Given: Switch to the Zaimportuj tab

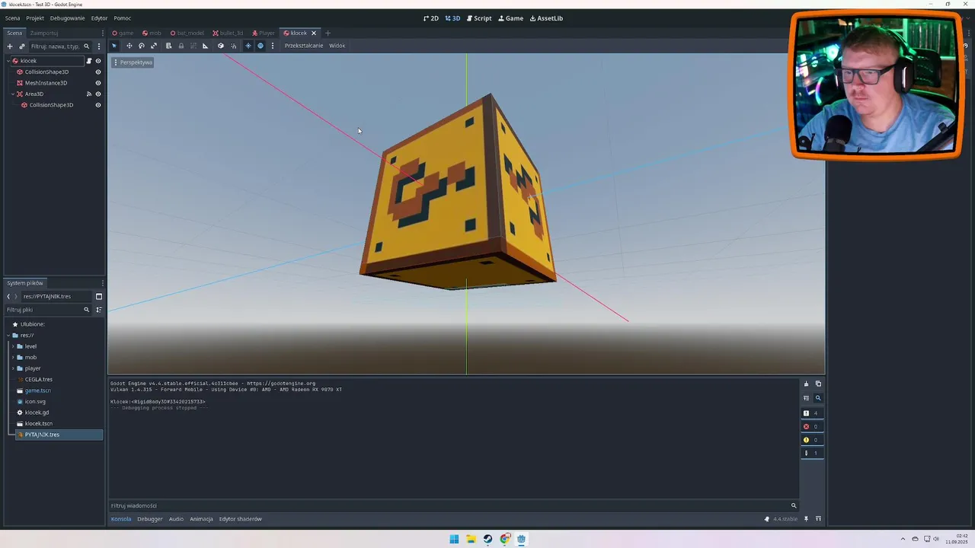Looking at the screenshot, I should [x=44, y=33].
